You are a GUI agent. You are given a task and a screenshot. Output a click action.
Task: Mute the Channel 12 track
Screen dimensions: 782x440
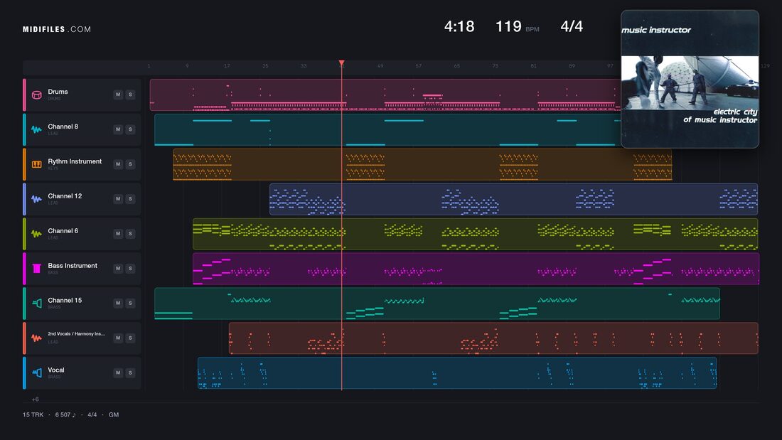tap(118, 198)
